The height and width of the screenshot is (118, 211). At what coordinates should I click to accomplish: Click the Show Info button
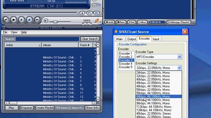pos(92,108)
